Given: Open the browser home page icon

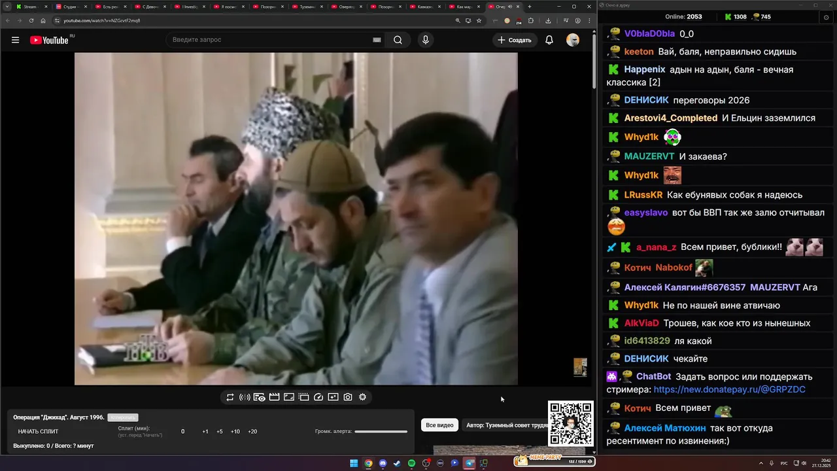Looking at the screenshot, I should coord(43,20).
